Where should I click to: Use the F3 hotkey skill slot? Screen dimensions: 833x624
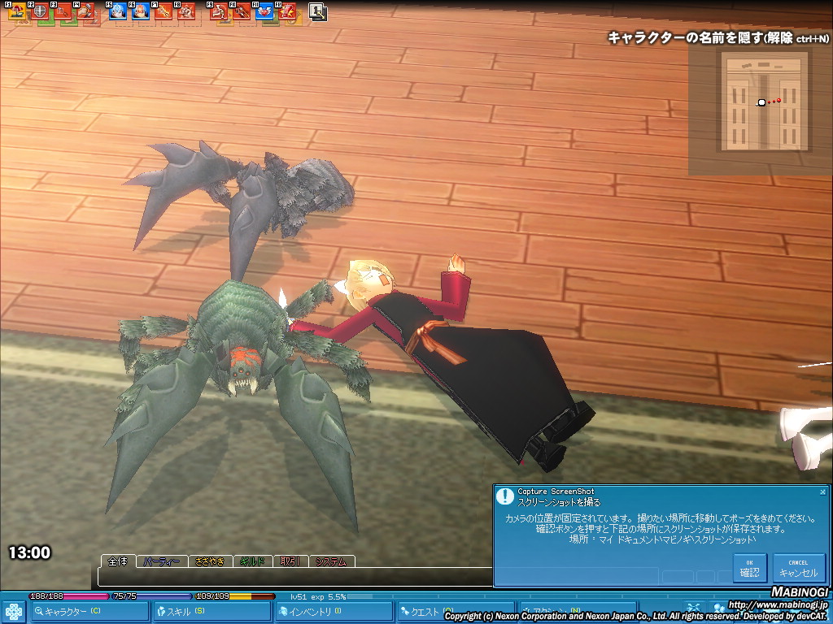click(x=63, y=11)
